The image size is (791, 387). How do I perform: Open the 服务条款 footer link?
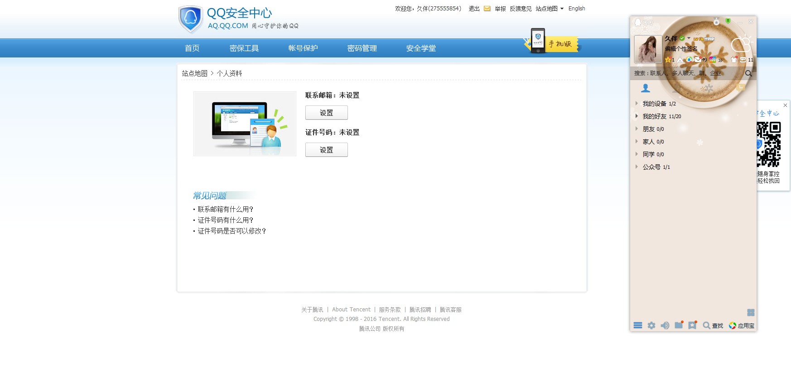[x=390, y=310]
